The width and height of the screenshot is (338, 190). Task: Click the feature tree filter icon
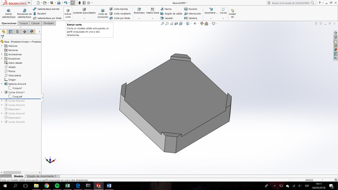(3, 37)
